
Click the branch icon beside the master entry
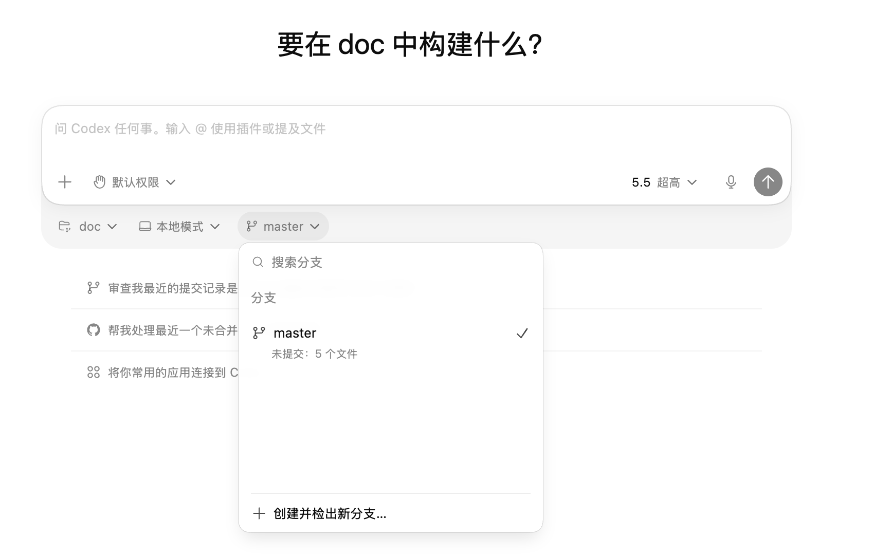259,332
